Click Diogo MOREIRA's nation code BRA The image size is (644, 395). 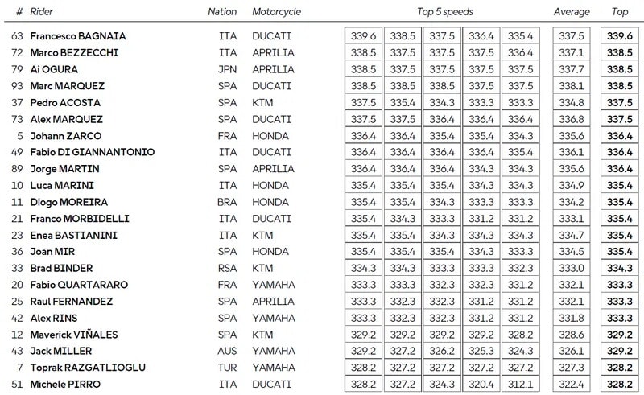pyautogui.click(x=228, y=202)
